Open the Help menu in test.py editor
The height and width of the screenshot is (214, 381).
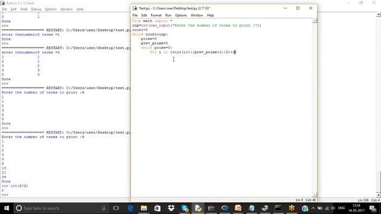coord(210,15)
